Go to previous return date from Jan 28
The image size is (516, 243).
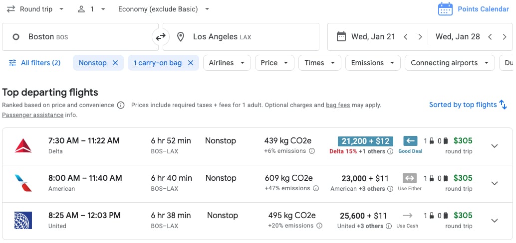tap(490, 37)
